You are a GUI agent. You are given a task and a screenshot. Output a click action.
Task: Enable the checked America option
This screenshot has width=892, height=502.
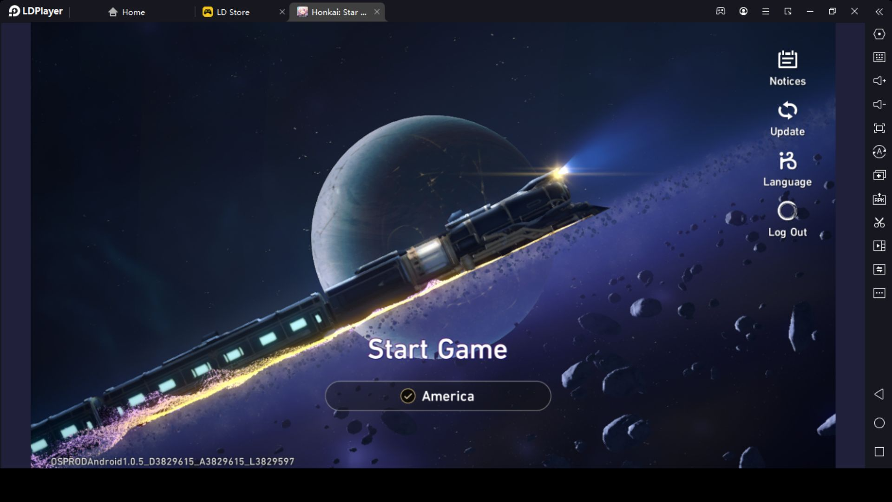438,396
